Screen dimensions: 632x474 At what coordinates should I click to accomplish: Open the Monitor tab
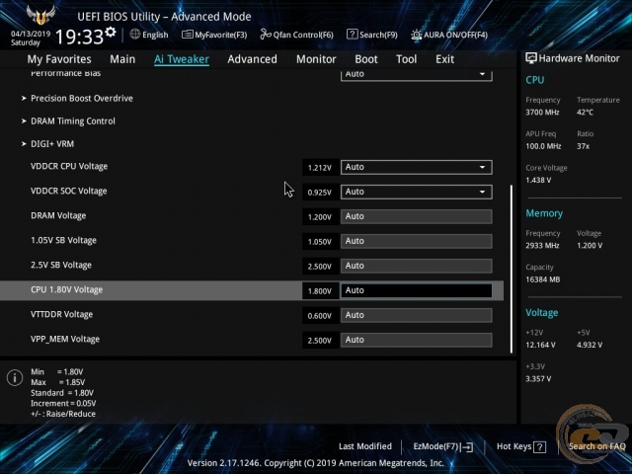pos(316,59)
